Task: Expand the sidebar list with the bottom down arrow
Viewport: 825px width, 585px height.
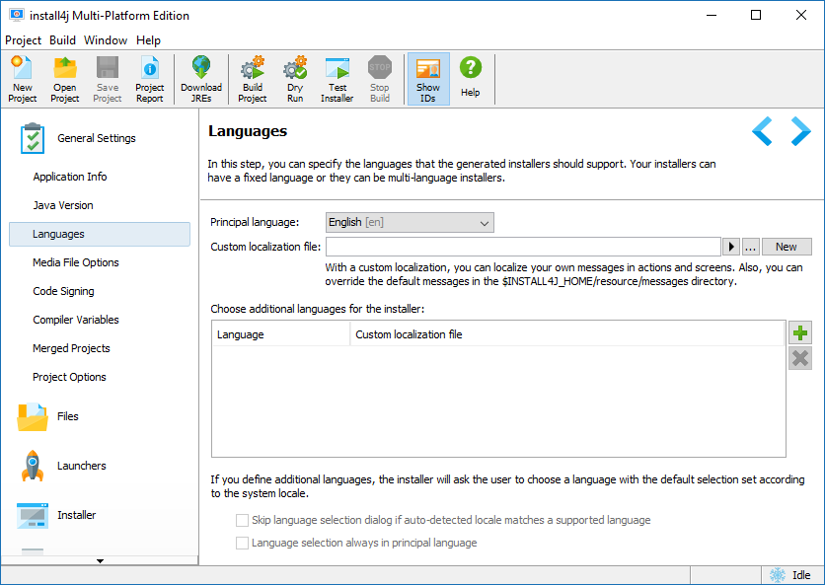Action: tap(100, 560)
